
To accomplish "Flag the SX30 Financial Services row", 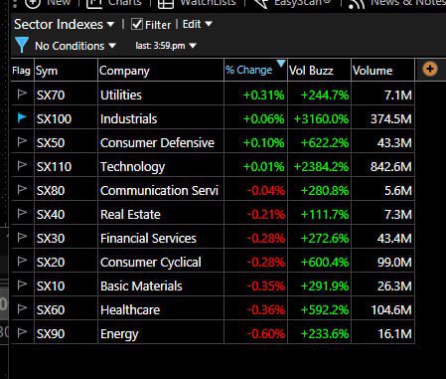I will coord(22,238).
